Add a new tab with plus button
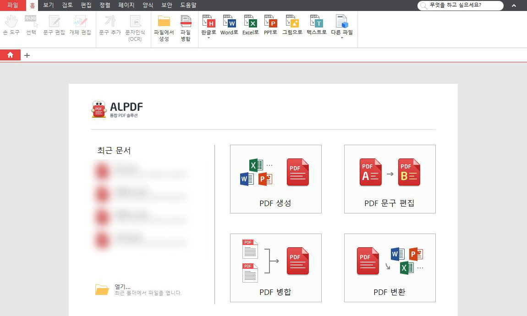527x316 pixels. coord(27,55)
